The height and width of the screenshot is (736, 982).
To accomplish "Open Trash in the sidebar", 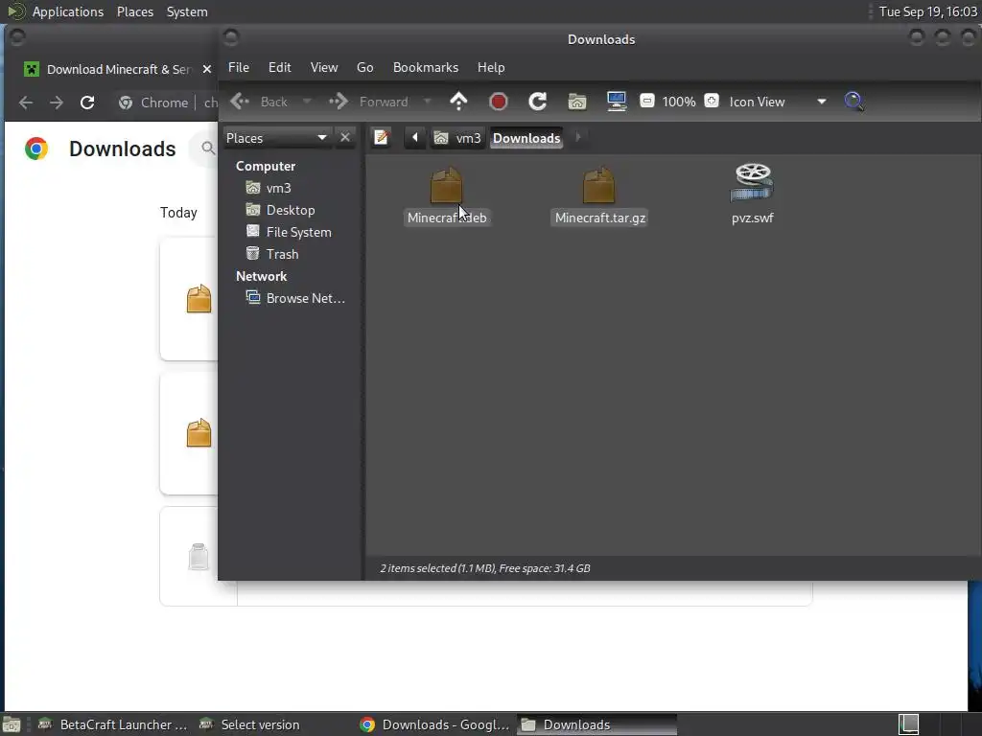I will click(282, 253).
